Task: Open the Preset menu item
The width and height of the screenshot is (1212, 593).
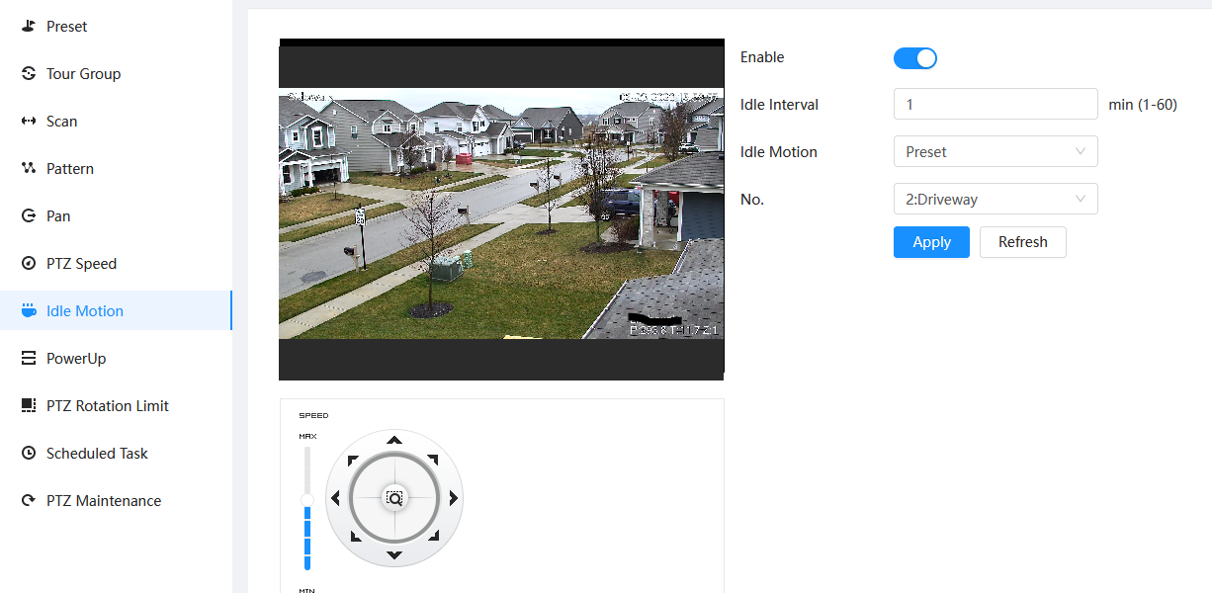Action: 66,27
